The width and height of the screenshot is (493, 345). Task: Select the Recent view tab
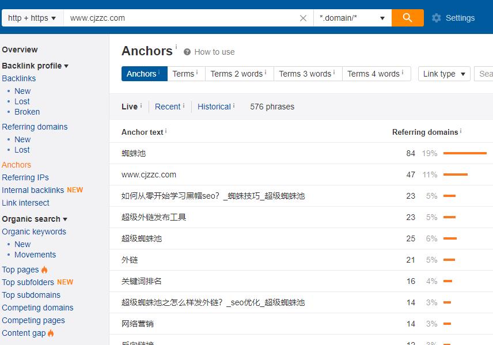click(x=168, y=107)
